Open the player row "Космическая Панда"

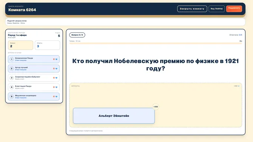34,59
